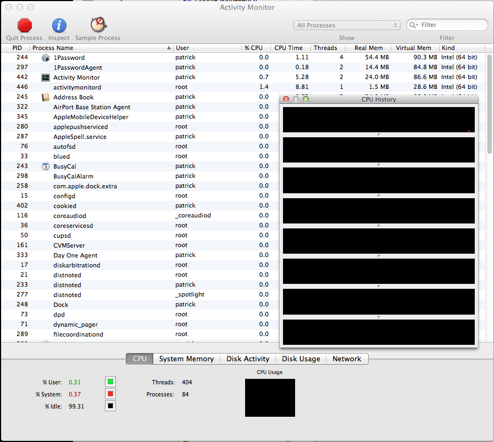Click inside the Filter search field
Viewport: 494px width, 442px height.
coord(447,25)
